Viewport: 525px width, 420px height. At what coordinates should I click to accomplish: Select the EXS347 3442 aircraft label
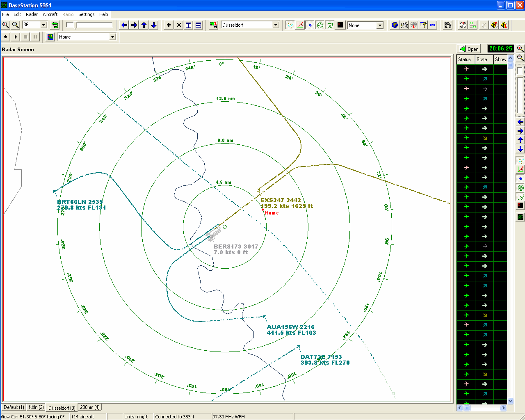click(281, 200)
